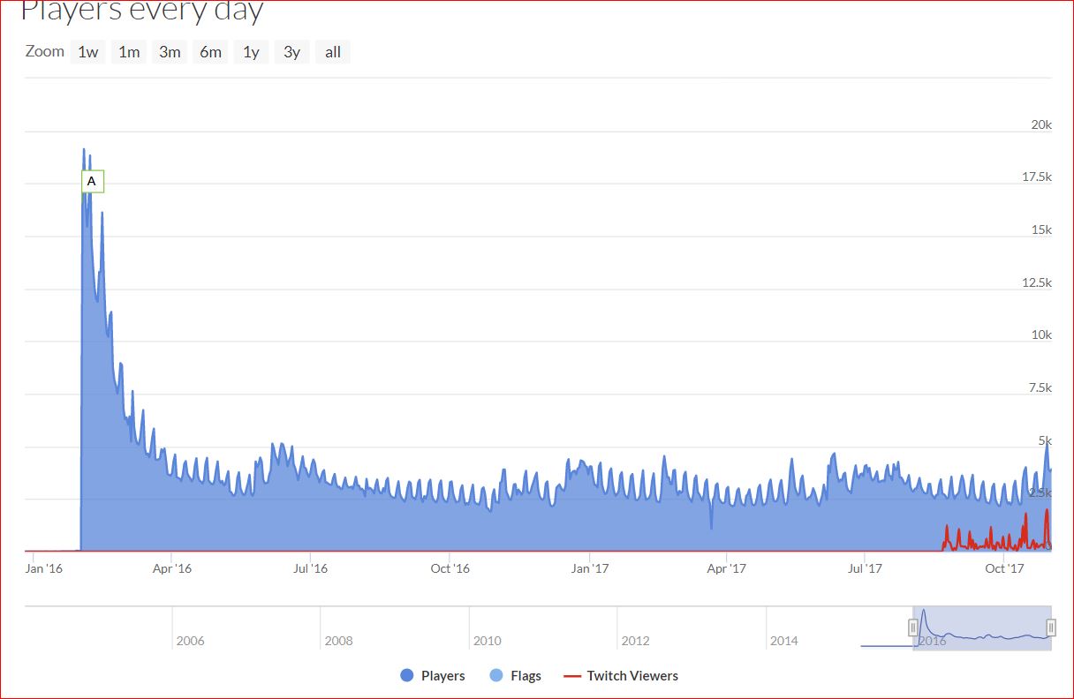Screen dimensions: 1074x699
Task: Set zoom range to 1w
Action: [87, 52]
